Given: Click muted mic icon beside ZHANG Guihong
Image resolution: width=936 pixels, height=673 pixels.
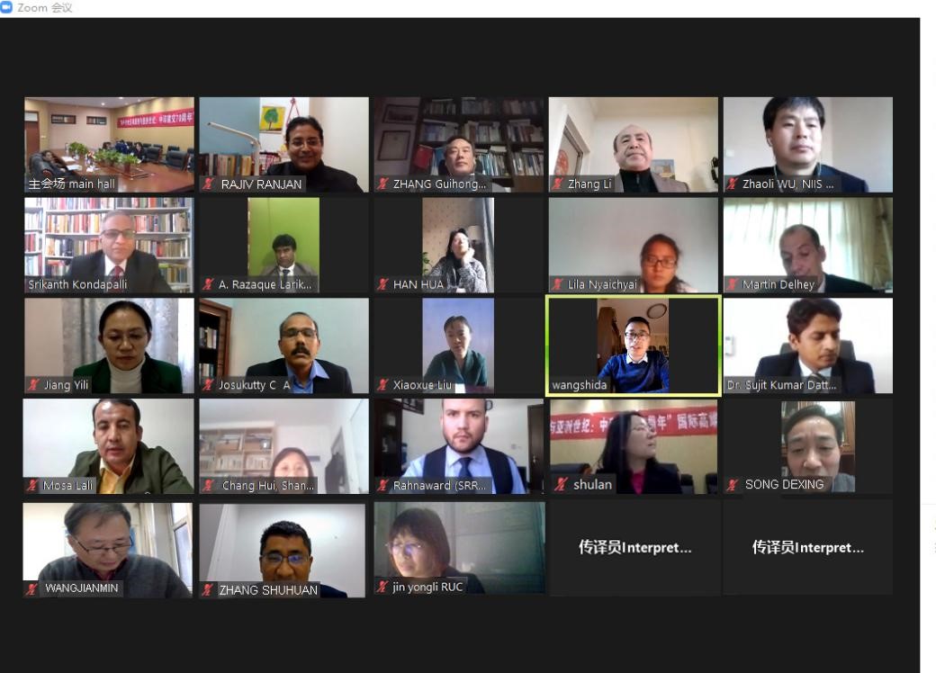Looking at the screenshot, I should click(382, 184).
